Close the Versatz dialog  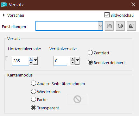[133, 4]
